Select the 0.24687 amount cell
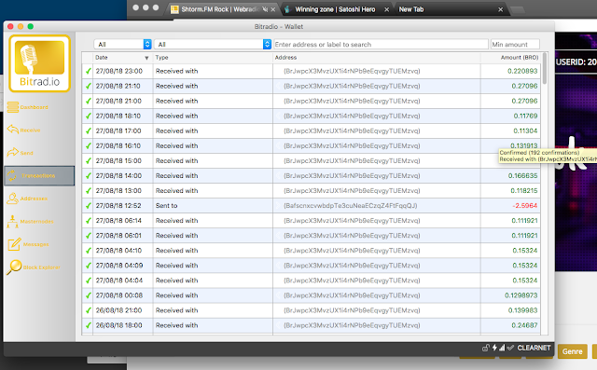The height and width of the screenshot is (370, 597). pos(510,325)
